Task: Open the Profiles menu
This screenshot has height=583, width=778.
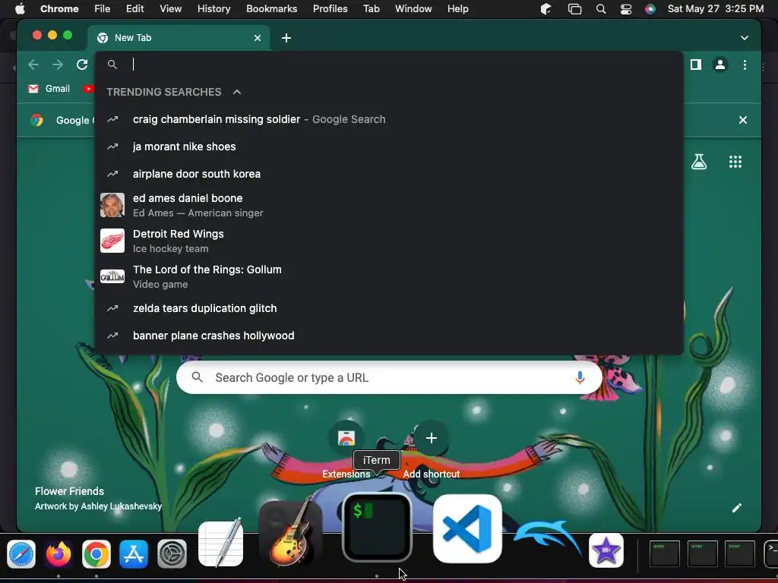Action: tap(330, 9)
